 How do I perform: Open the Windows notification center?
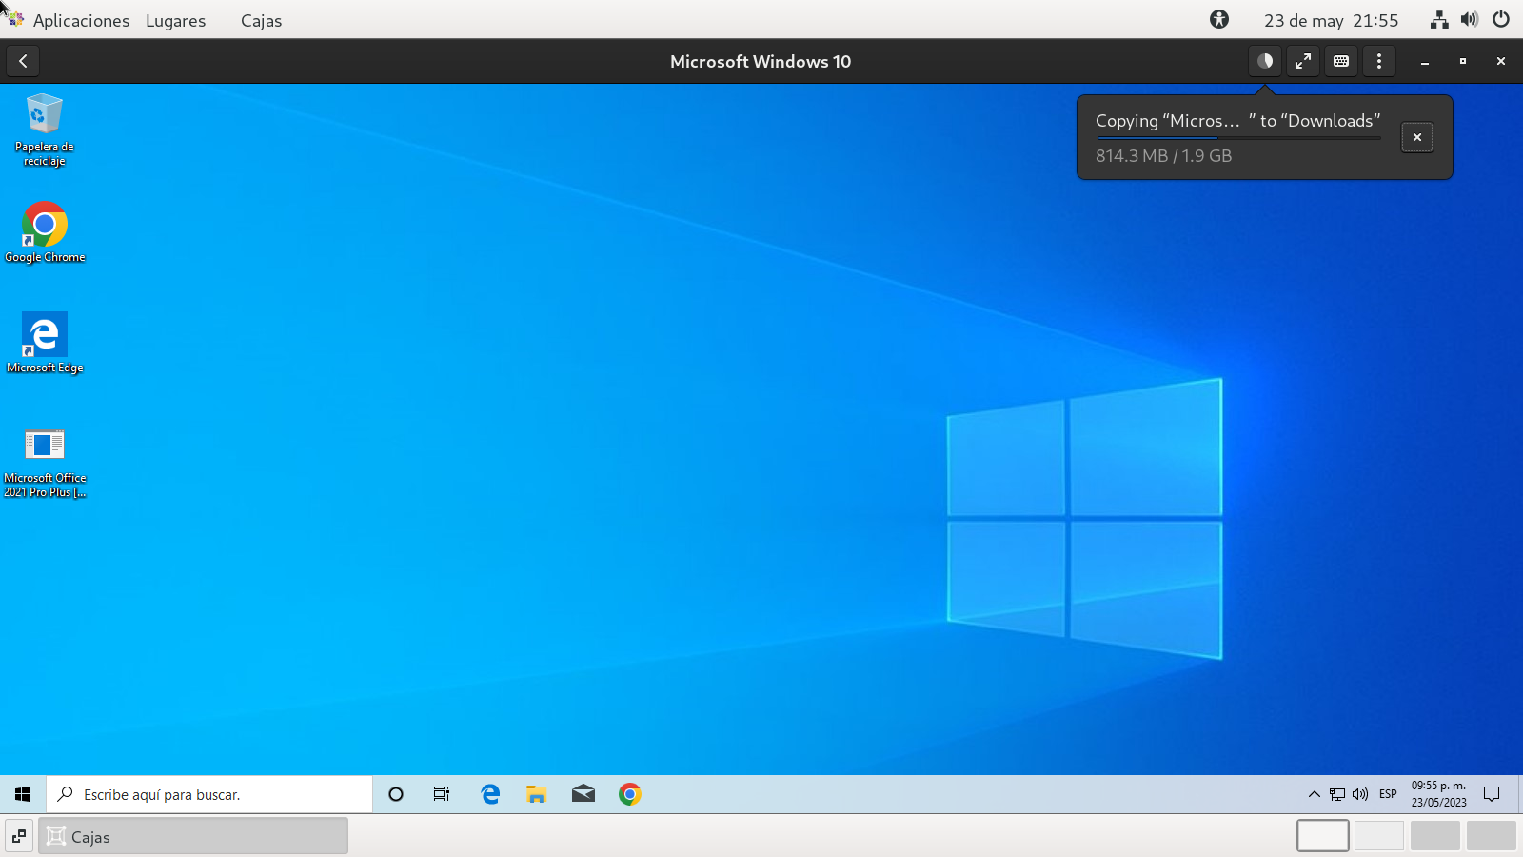pyautogui.click(x=1492, y=794)
